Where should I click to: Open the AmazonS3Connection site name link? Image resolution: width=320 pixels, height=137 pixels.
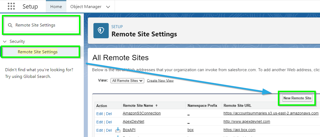click(142, 113)
